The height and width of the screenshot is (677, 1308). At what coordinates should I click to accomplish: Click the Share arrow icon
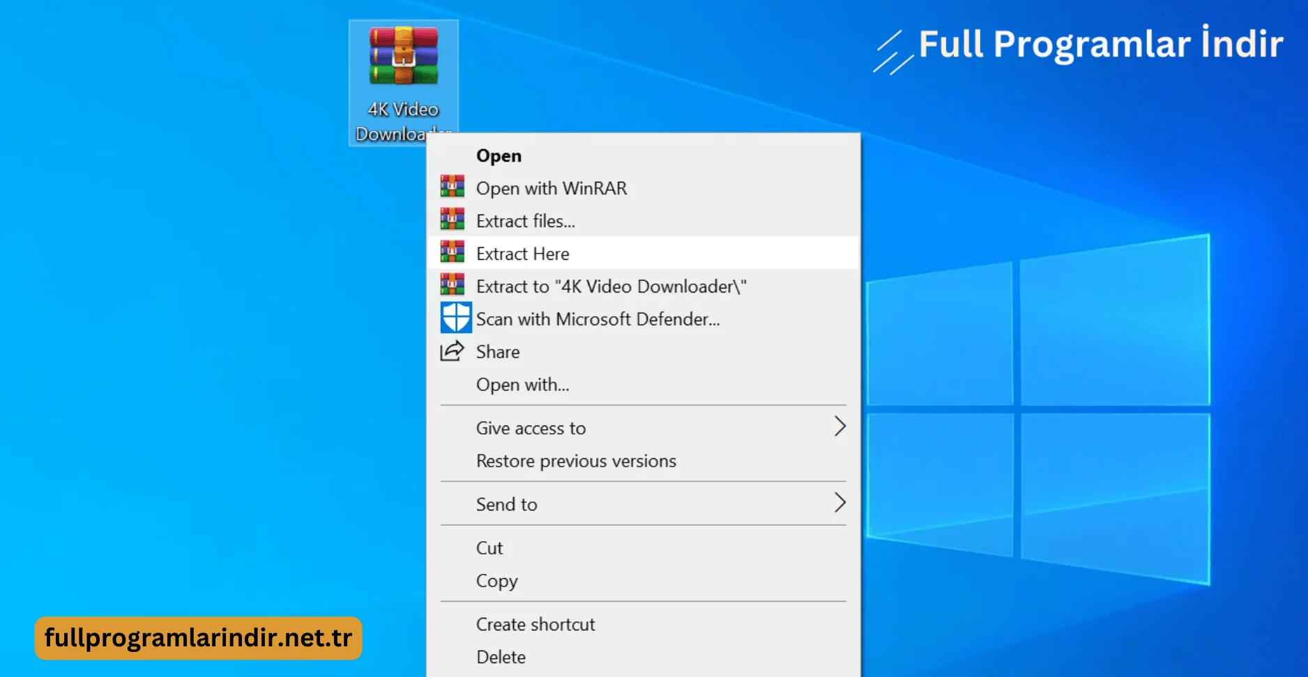click(452, 351)
